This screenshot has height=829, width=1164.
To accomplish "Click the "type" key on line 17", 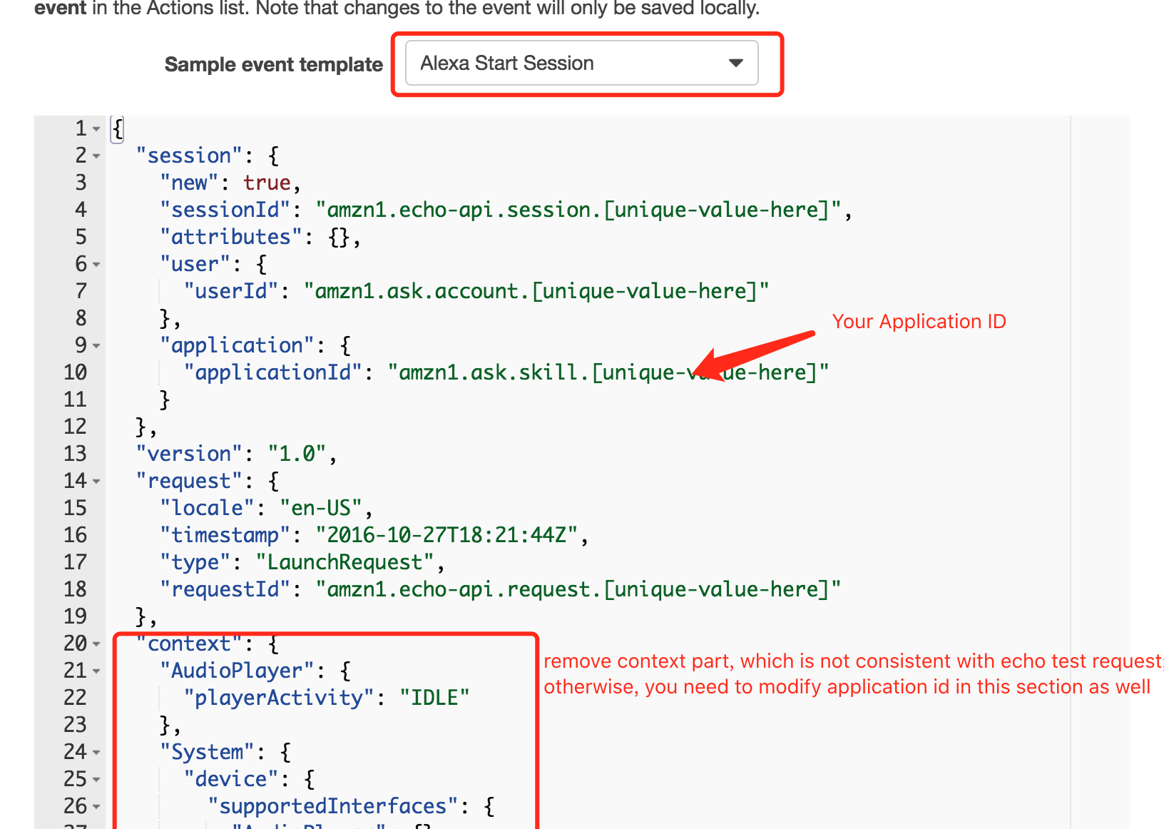I will point(195,562).
